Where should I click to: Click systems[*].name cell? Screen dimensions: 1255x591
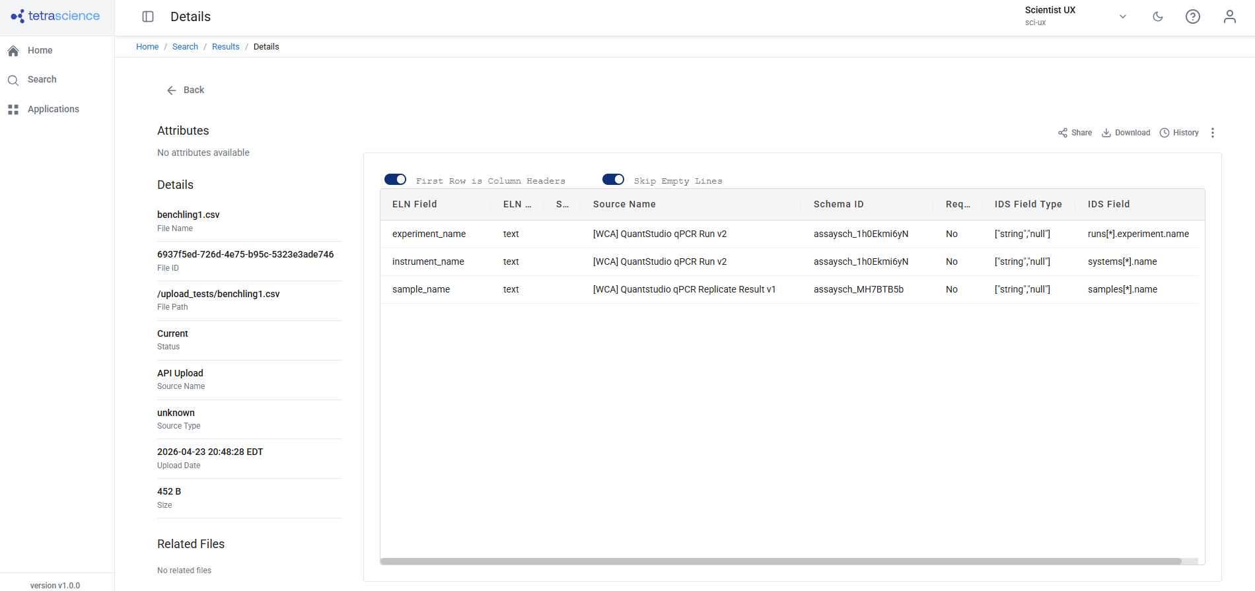[1122, 261]
